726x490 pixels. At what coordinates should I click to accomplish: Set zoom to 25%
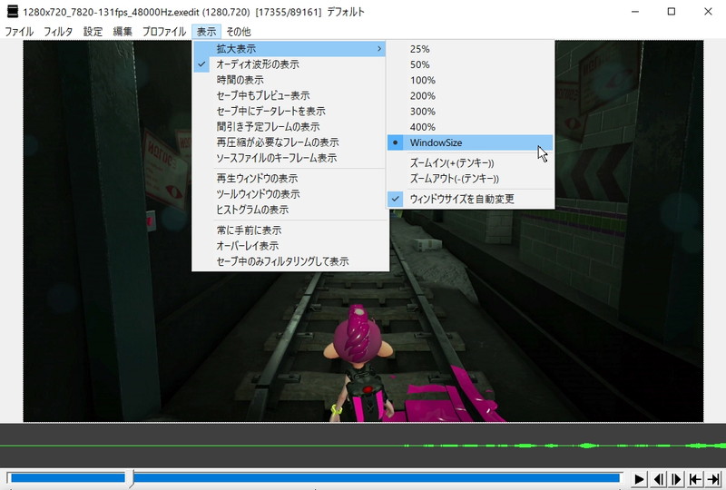coord(470,49)
